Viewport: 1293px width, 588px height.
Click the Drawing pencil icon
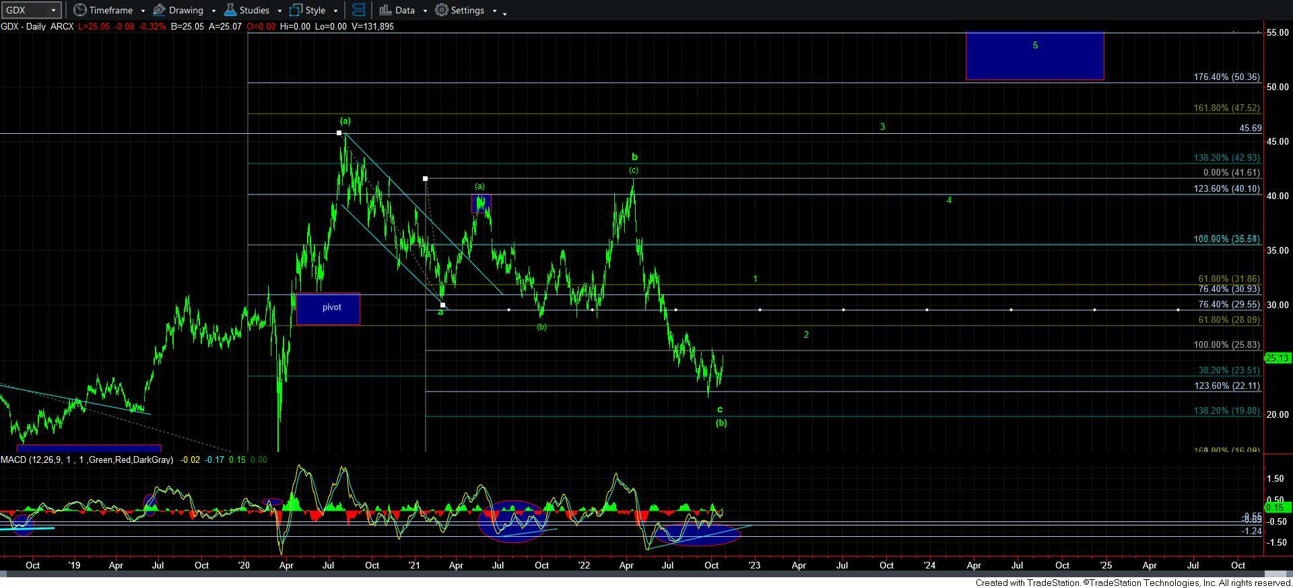(160, 10)
